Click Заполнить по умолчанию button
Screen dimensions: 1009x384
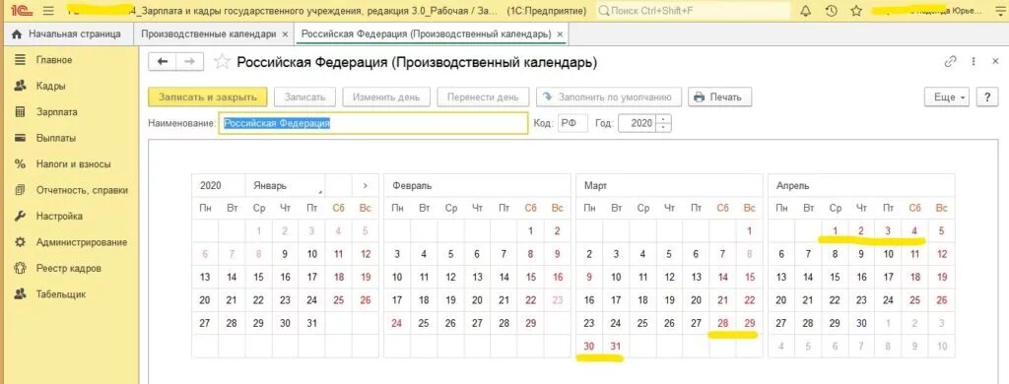tap(609, 97)
